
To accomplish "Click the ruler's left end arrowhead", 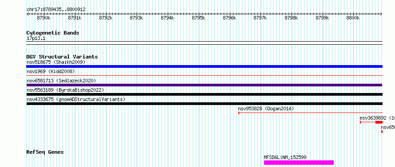I will [28, 14].
